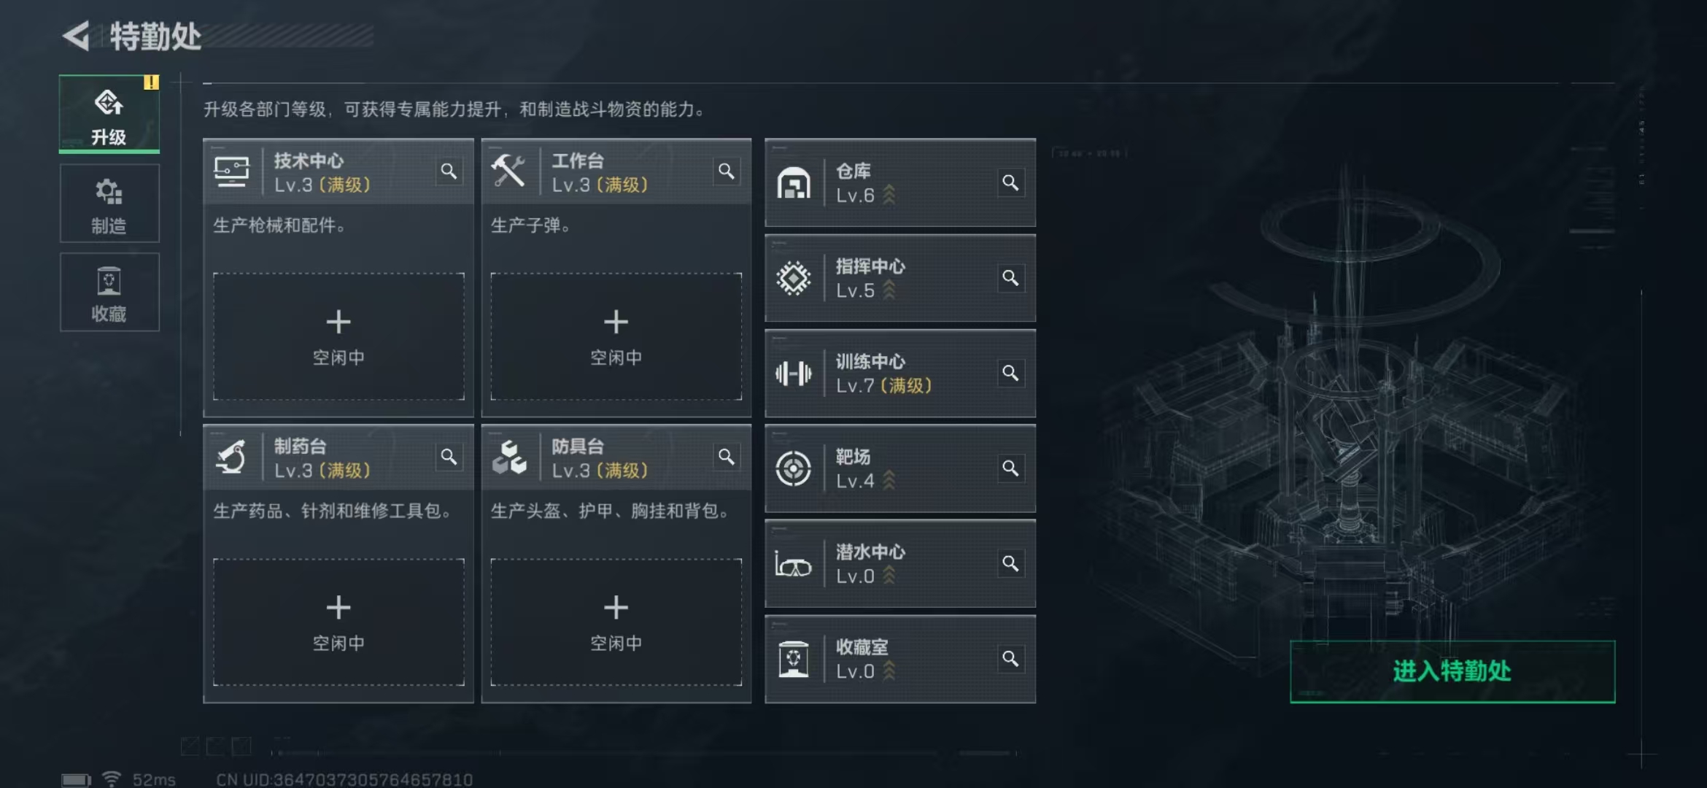This screenshot has height=788, width=1707.
Task: Start production in 制药台 empty slot
Action: 338,622
